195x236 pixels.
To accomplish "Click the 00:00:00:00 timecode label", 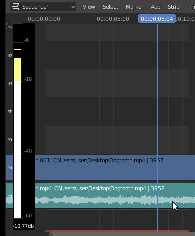I will click(44, 19).
